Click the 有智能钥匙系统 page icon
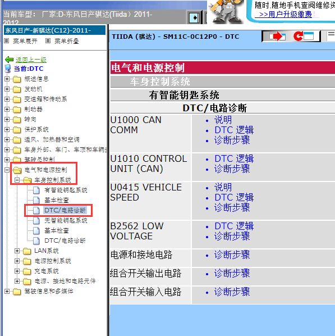This screenshot has width=335, height=336. 36,190
